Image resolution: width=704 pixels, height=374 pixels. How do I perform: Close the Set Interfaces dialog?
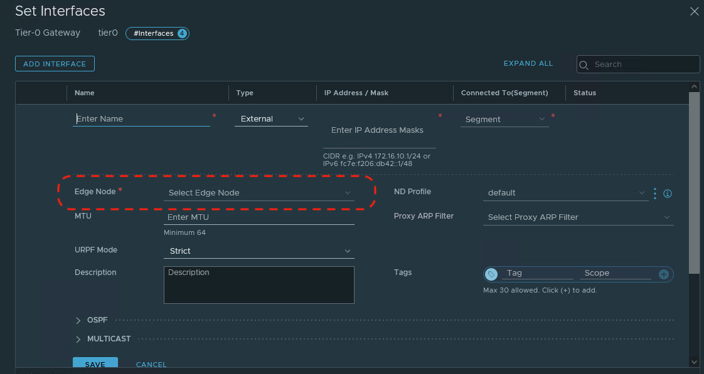click(694, 11)
